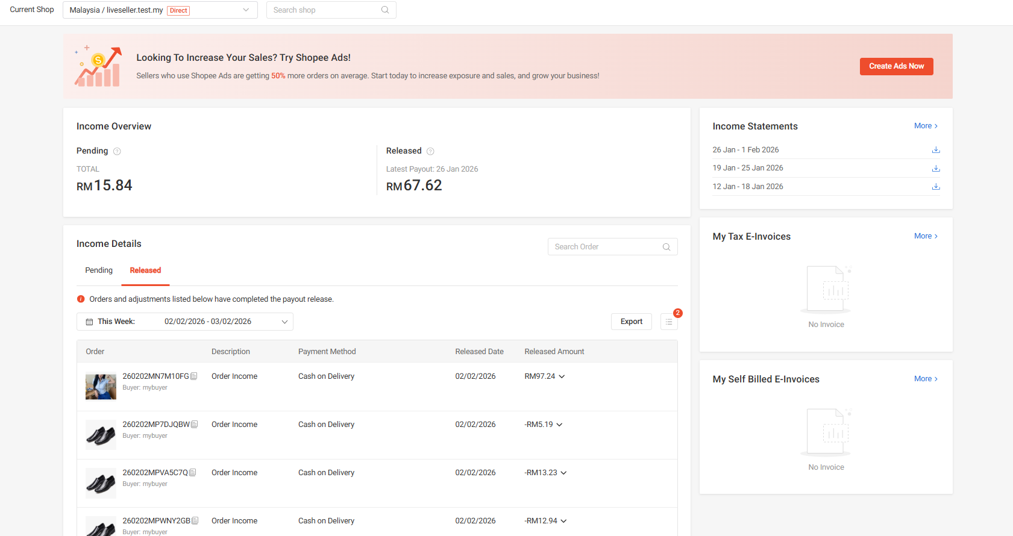Focus the Search shop input field
The height and width of the screenshot is (536, 1013).
(331, 10)
